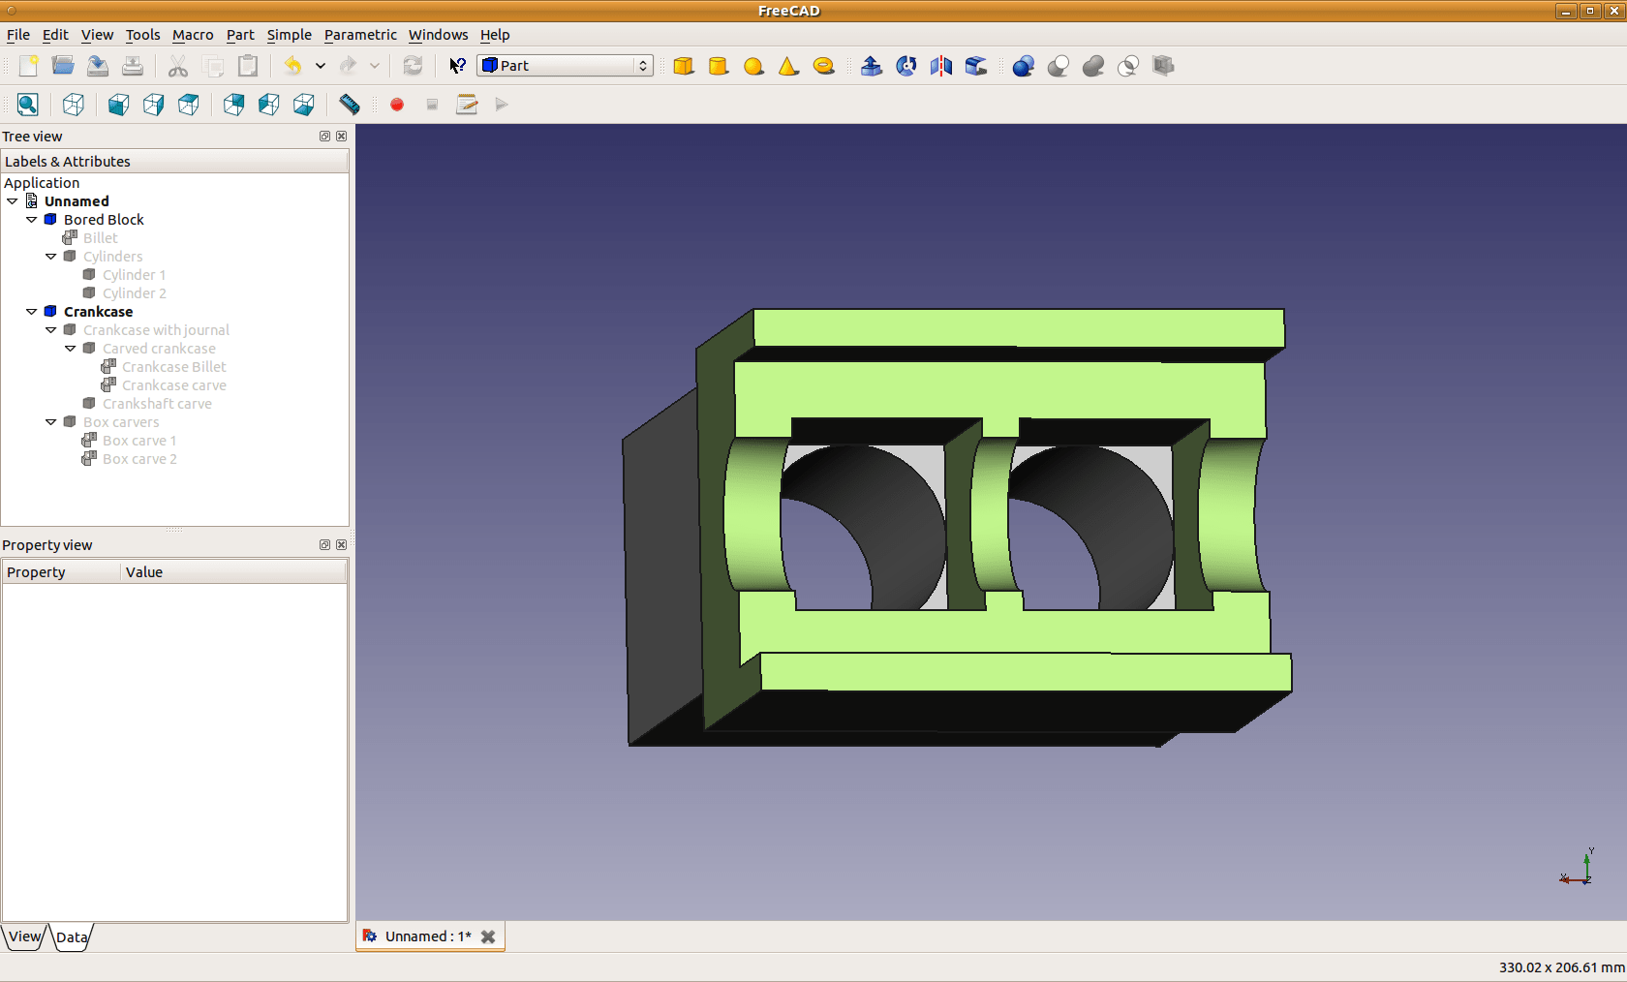Select the Bored Block tree item

(104, 220)
